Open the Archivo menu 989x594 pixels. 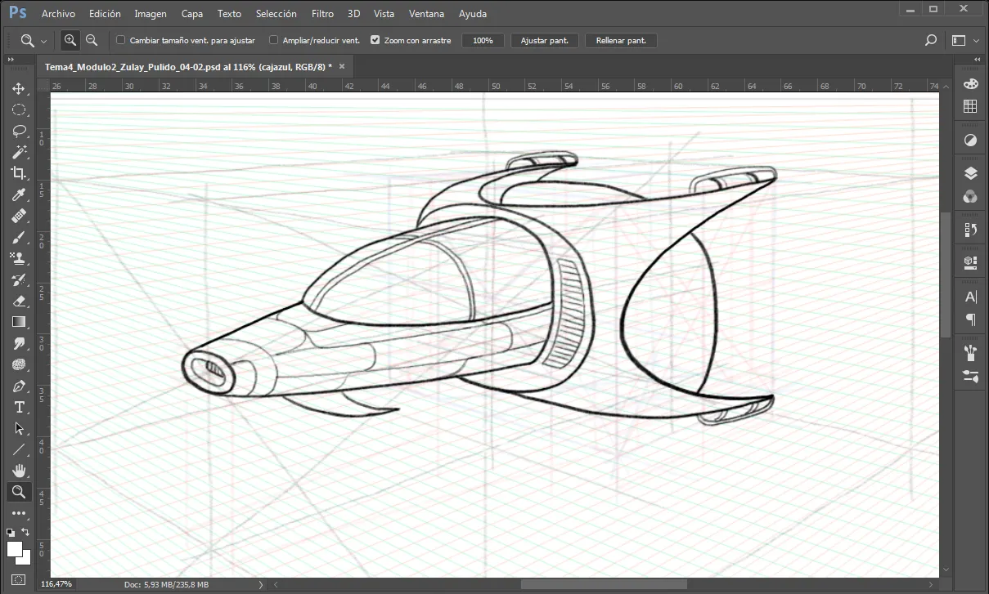pos(58,14)
